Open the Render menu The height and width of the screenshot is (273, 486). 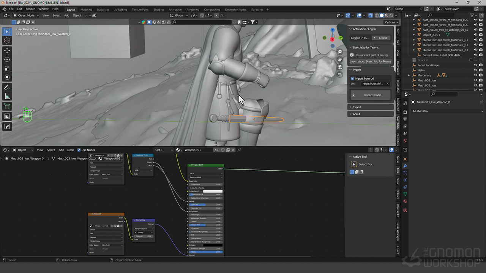[30, 9]
